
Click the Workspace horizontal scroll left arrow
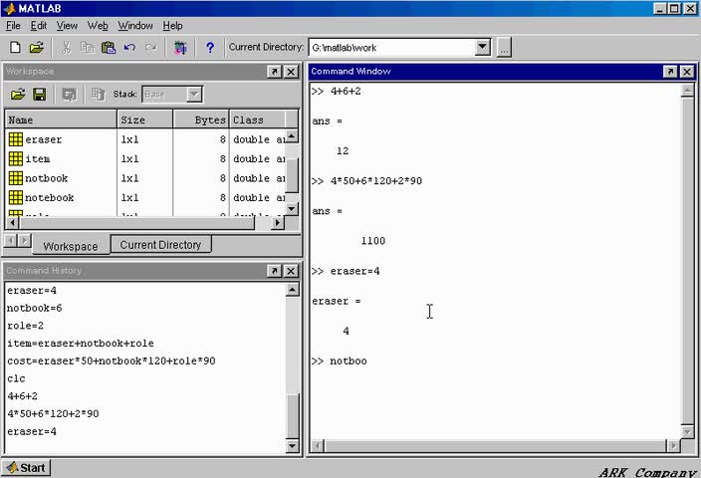13,222
